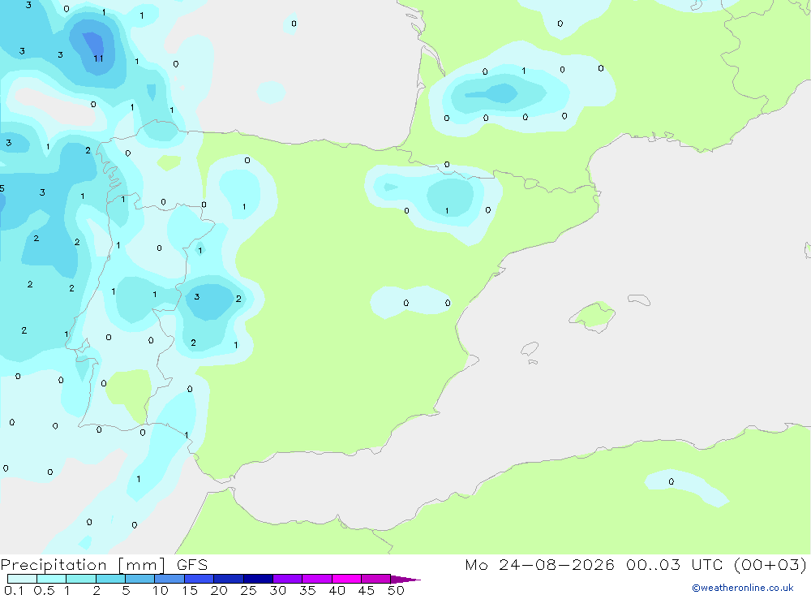The width and height of the screenshot is (811, 595).
Task: Click the '25' legend scale label
Action: tap(249, 590)
